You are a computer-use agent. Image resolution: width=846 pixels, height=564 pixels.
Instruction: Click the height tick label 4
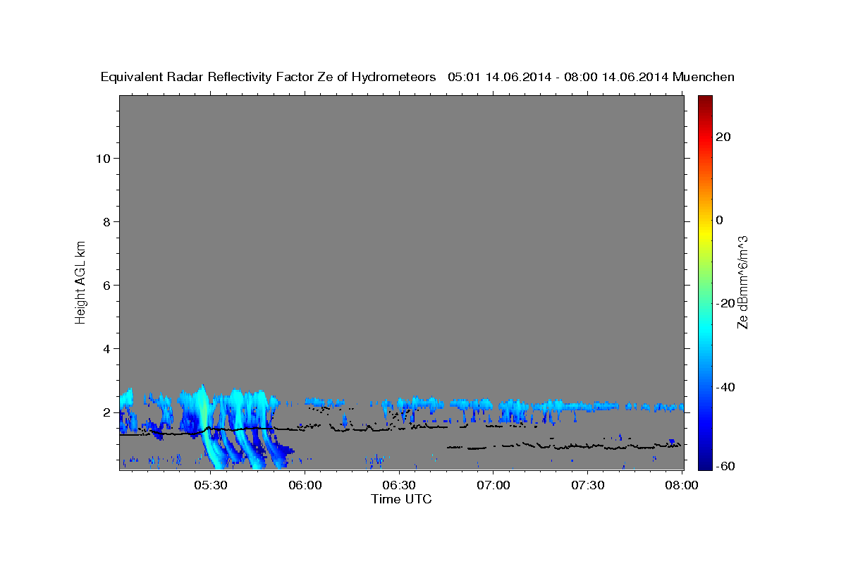pyautogui.click(x=107, y=348)
